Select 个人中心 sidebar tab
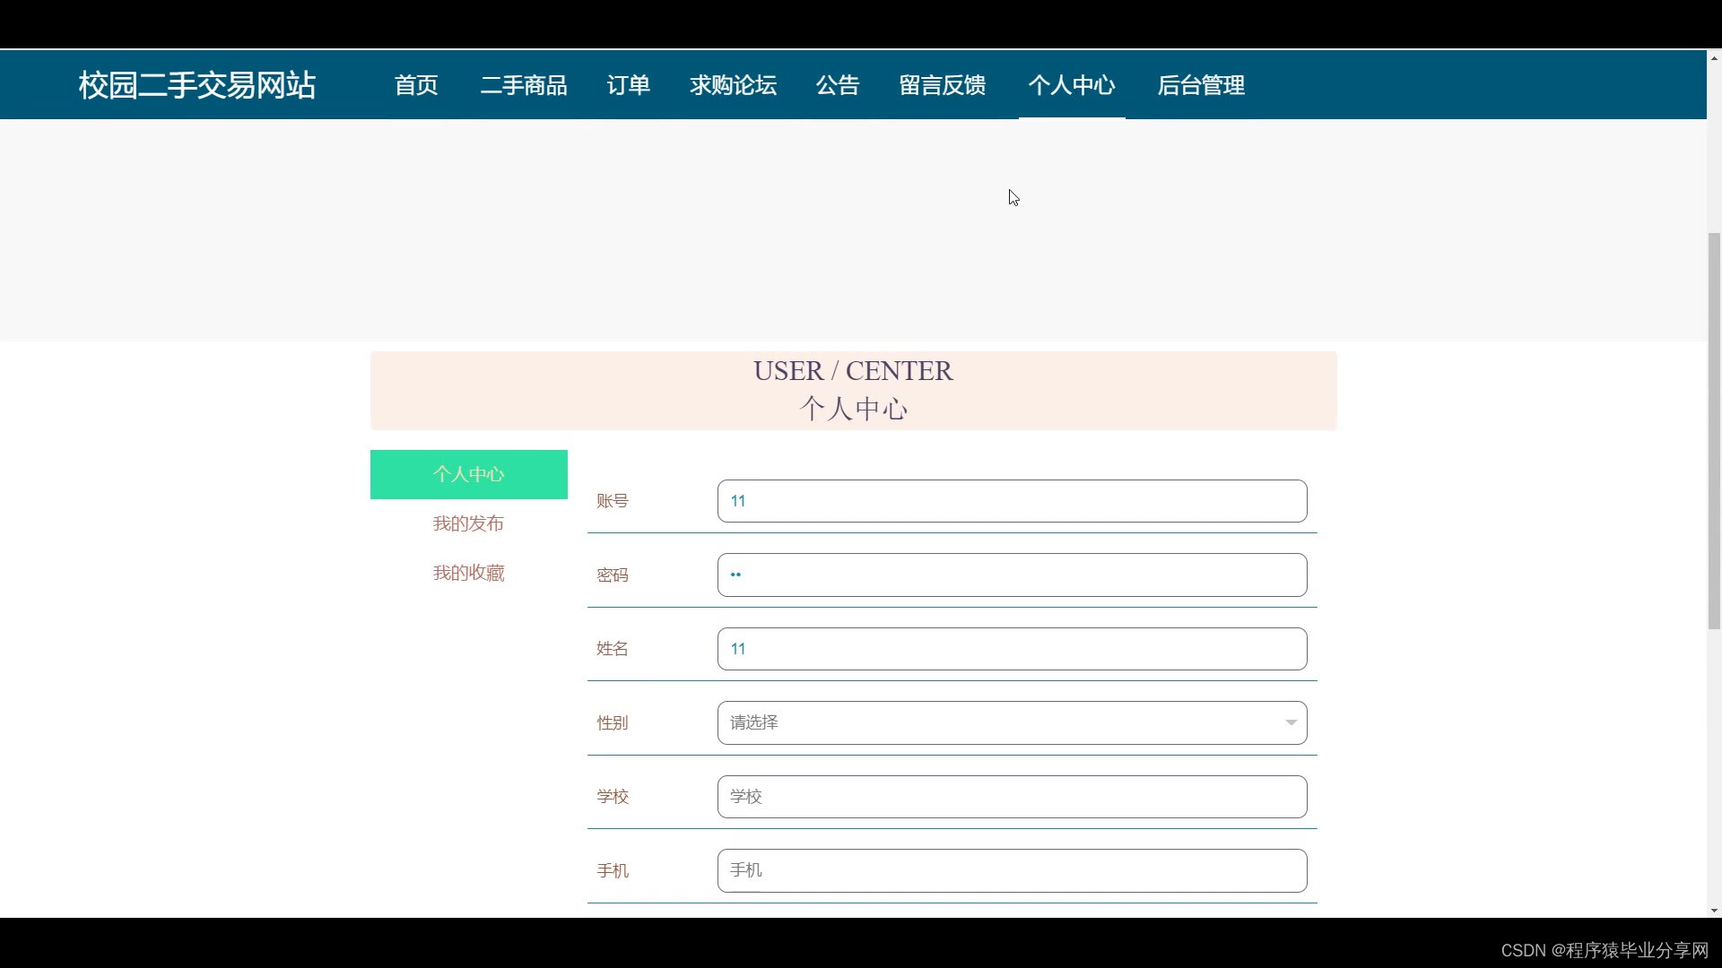 (468, 474)
